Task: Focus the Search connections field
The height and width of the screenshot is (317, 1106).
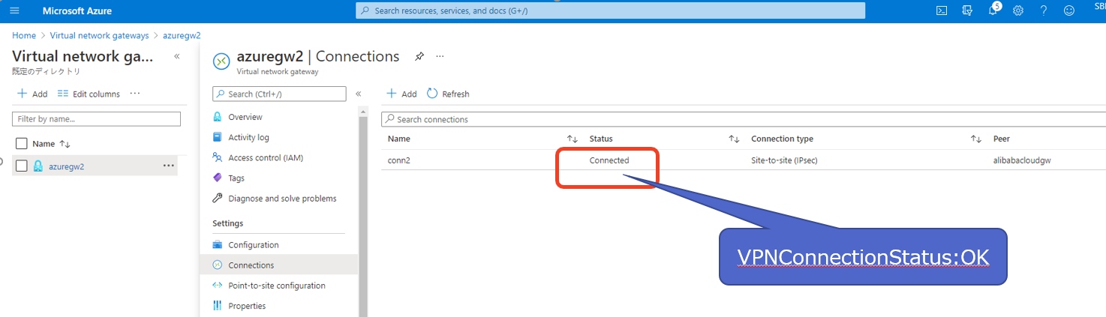Action: point(743,119)
